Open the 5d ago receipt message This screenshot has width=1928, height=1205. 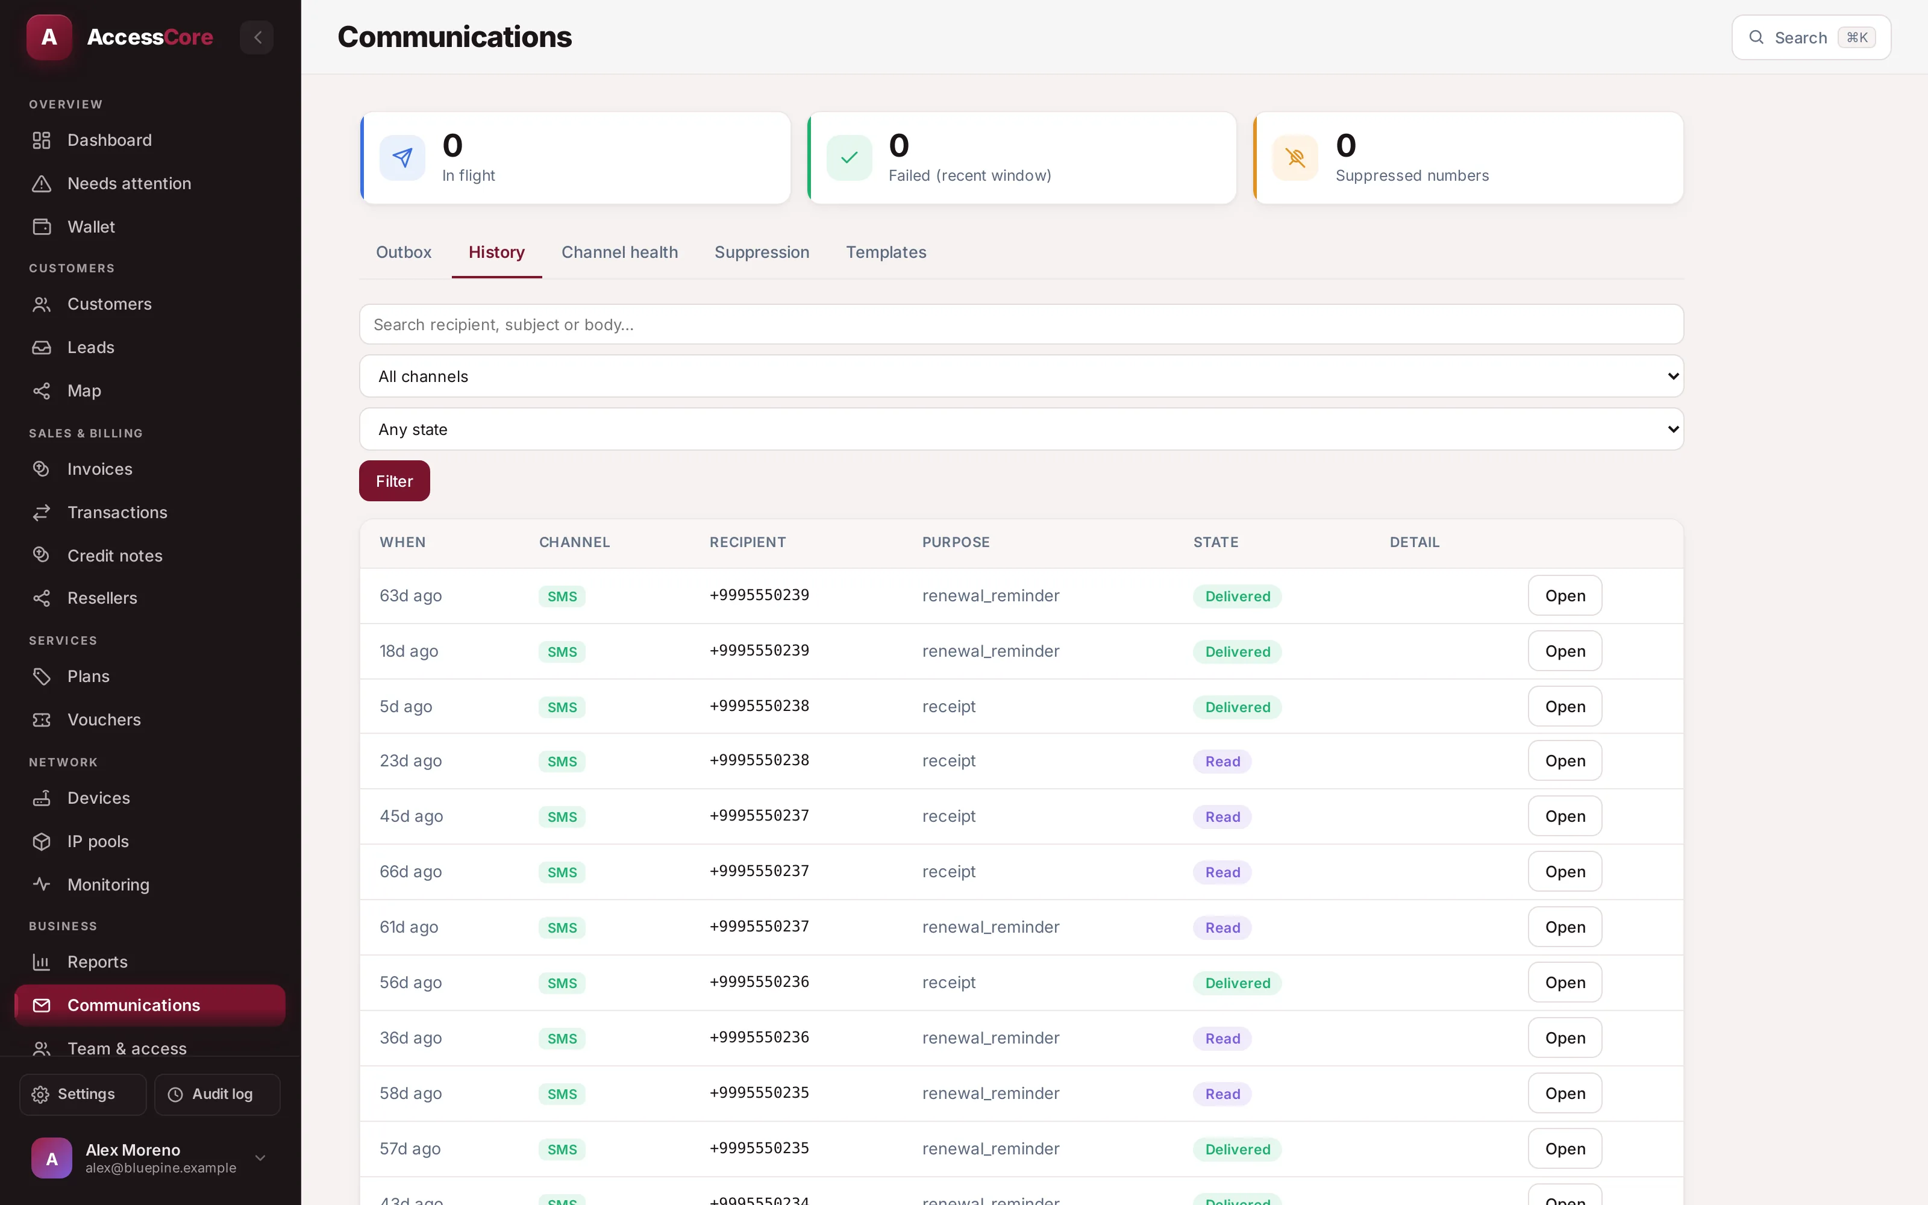coord(1565,707)
